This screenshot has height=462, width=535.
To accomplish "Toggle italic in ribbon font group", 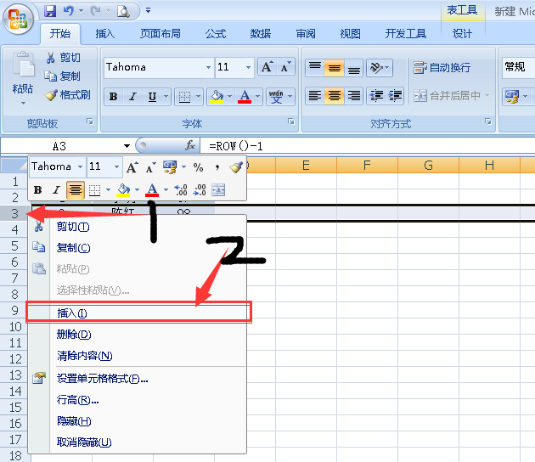I will pyautogui.click(x=132, y=97).
